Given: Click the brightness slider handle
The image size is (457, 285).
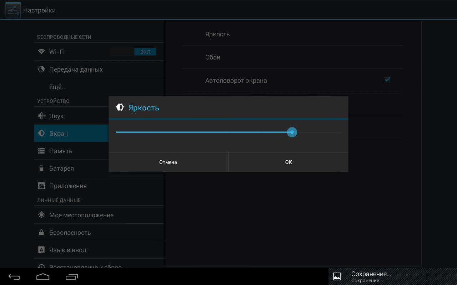Looking at the screenshot, I should coord(292,132).
